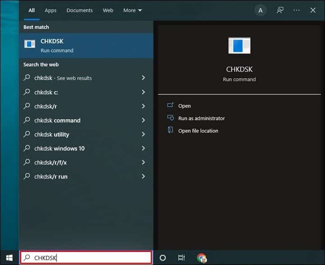
Task: Click the large CHKDSK preview icon
Action: [239, 45]
